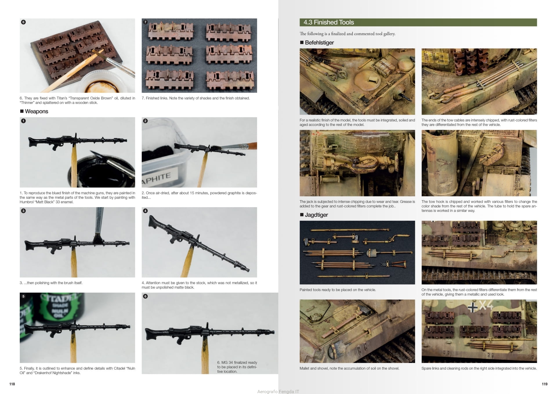Open the jack with chipping photo
This screenshot has width=557, height=394.
[357, 163]
